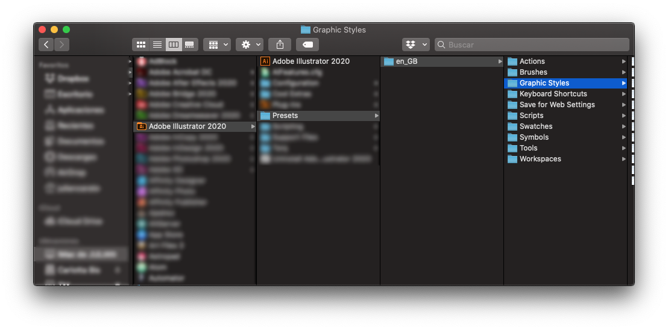
Task: Open the gear action menu
Action: pyautogui.click(x=250, y=45)
